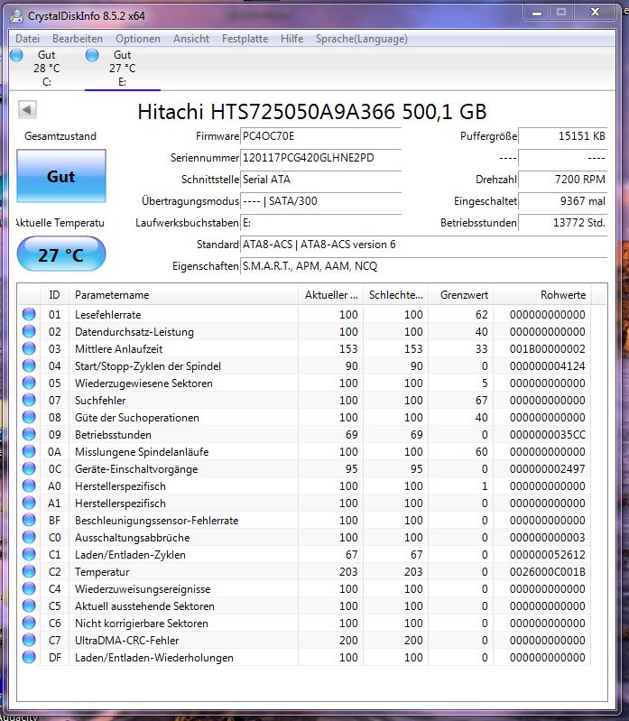
Task: Click the Schnittstelle field Serial ATA
Action: coord(320,180)
